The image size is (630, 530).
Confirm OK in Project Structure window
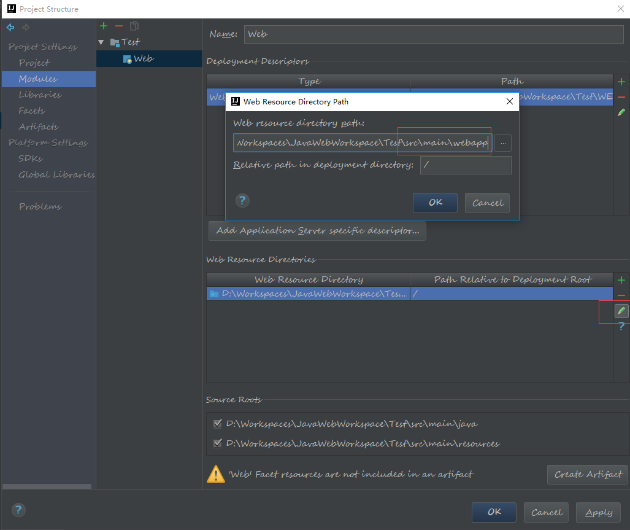[494, 512]
